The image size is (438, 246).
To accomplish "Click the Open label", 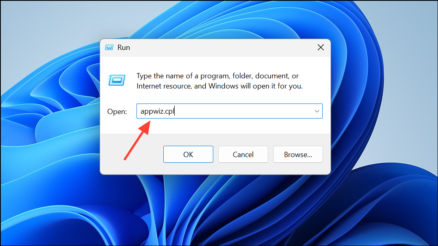I will [117, 111].
